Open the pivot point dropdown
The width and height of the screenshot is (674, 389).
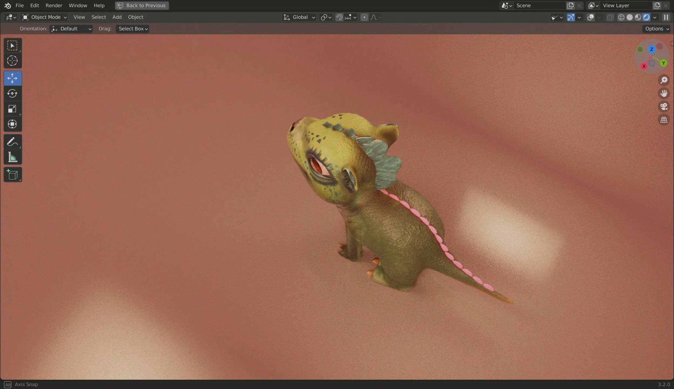tap(326, 17)
